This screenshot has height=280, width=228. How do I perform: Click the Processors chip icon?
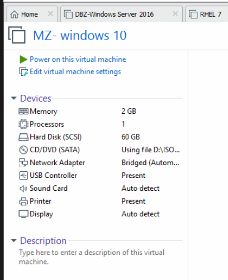23,124
